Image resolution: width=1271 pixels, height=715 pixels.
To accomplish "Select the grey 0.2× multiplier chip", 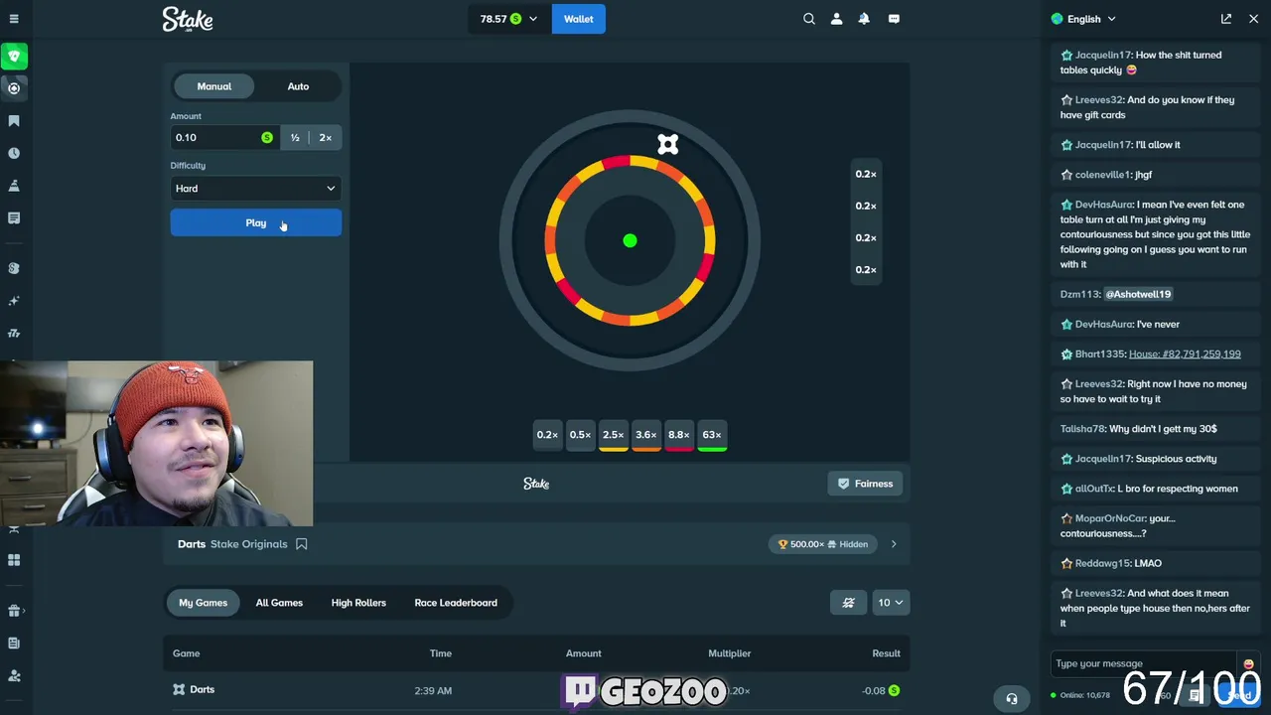I will click(547, 435).
